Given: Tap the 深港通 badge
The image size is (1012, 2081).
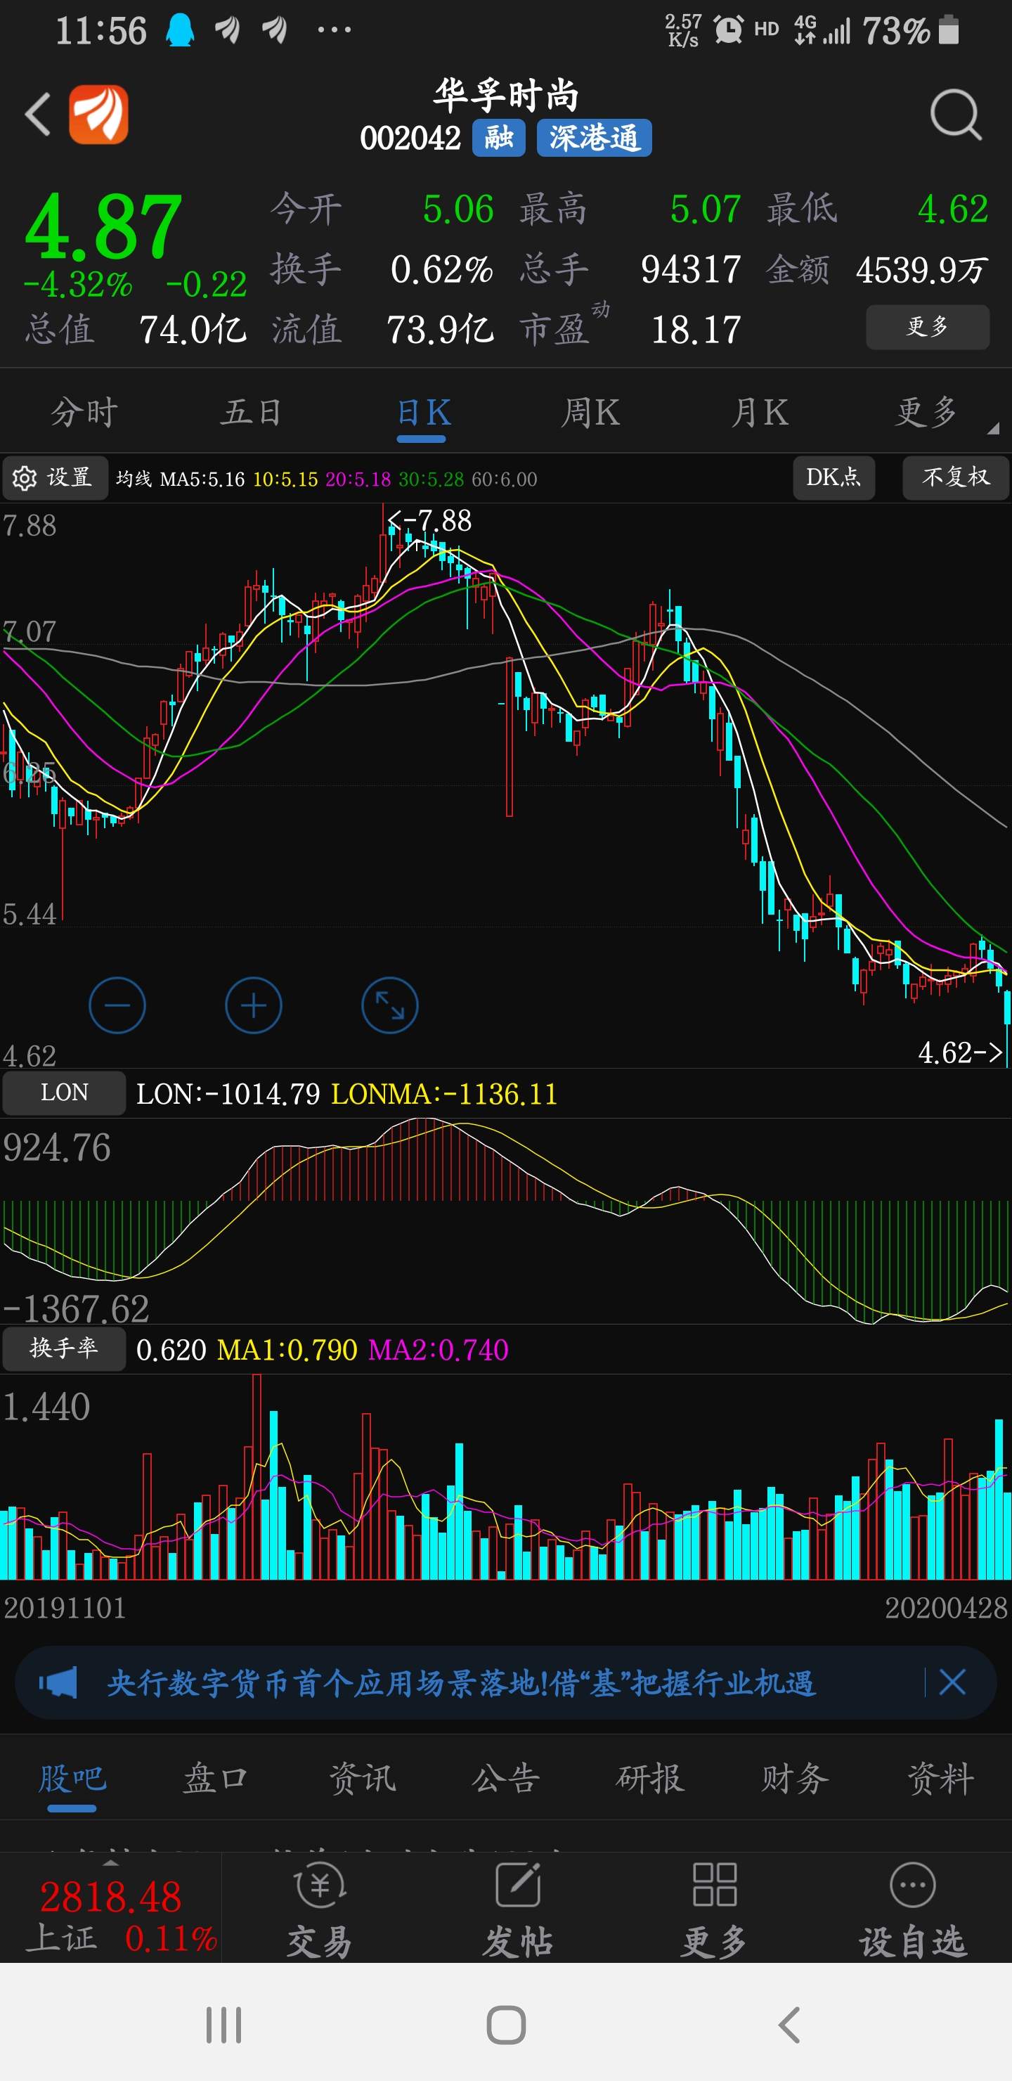Looking at the screenshot, I should pos(594,137).
